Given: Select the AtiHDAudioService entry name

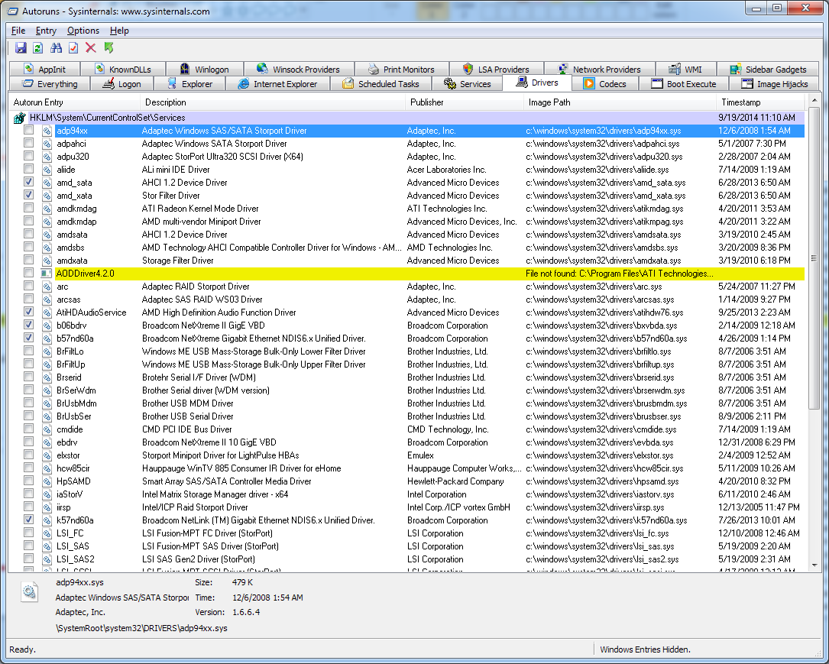Looking at the screenshot, I should point(92,313).
